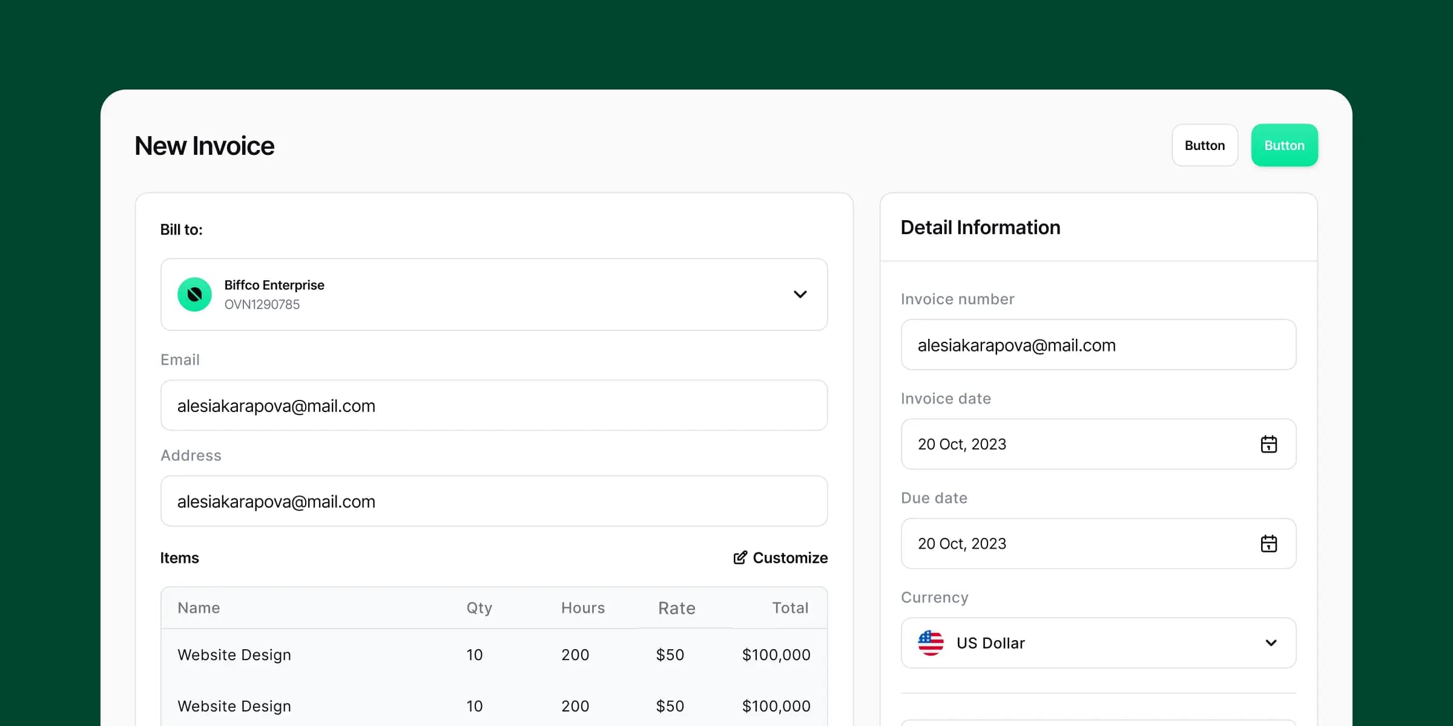The width and height of the screenshot is (1453, 726).
Task: Select the Invoice number input field
Action: (x=1098, y=345)
